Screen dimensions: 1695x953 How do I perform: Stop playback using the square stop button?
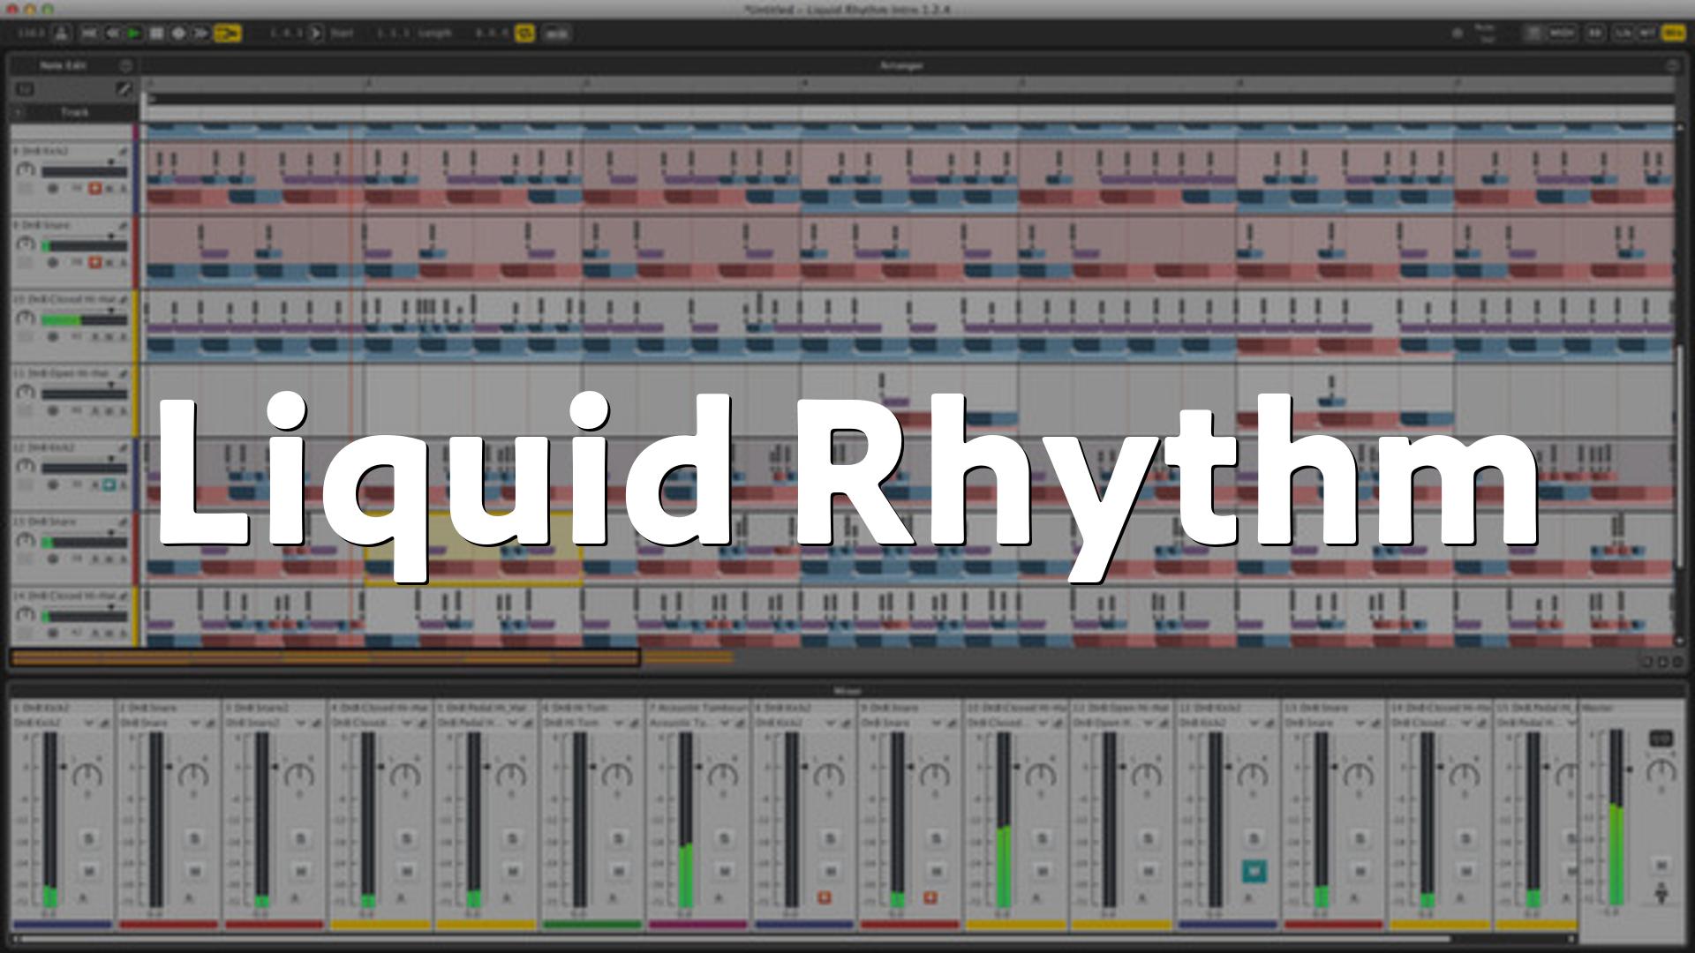tap(156, 34)
